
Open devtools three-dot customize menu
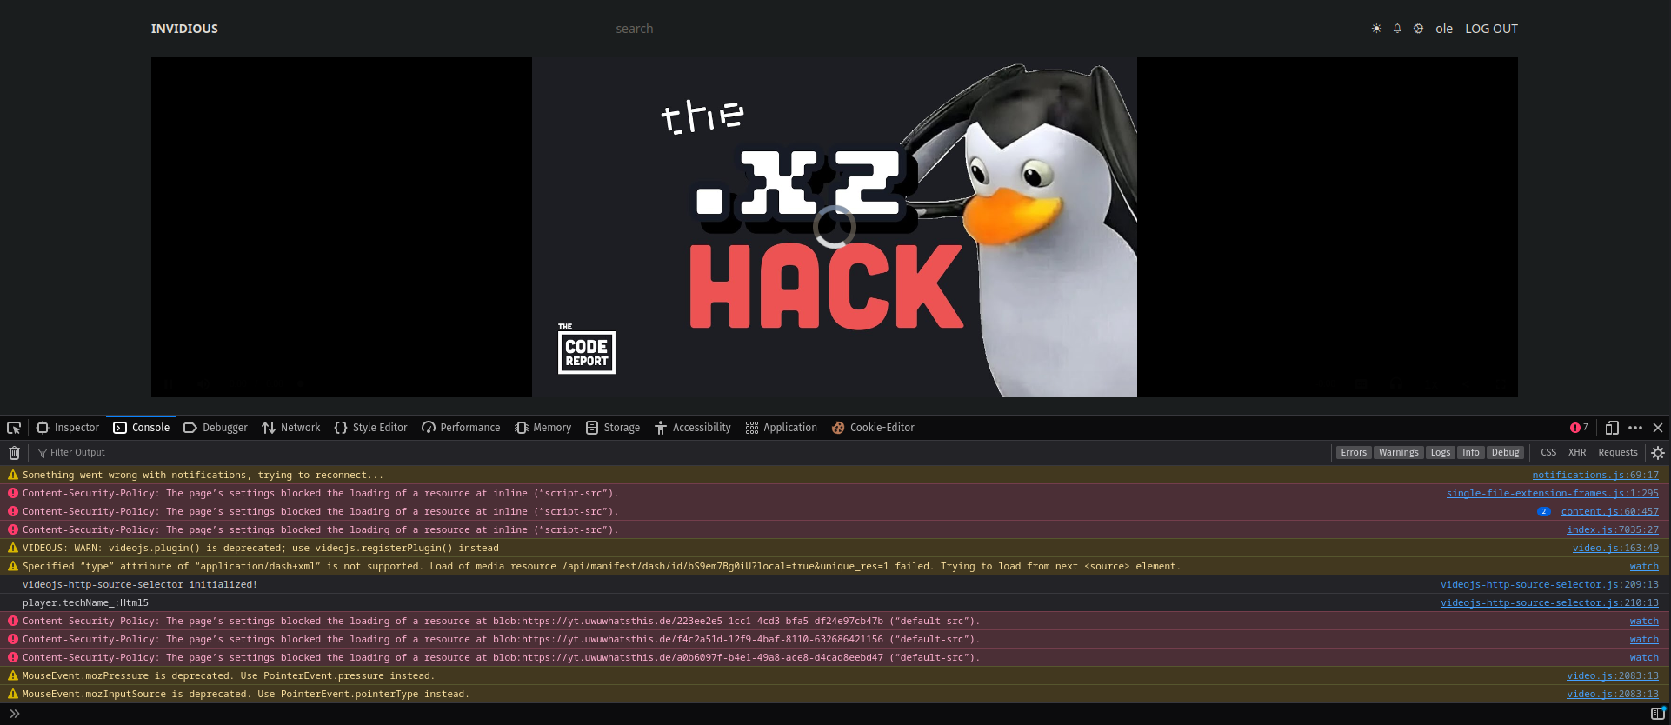pyautogui.click(x=1635, y=428)
